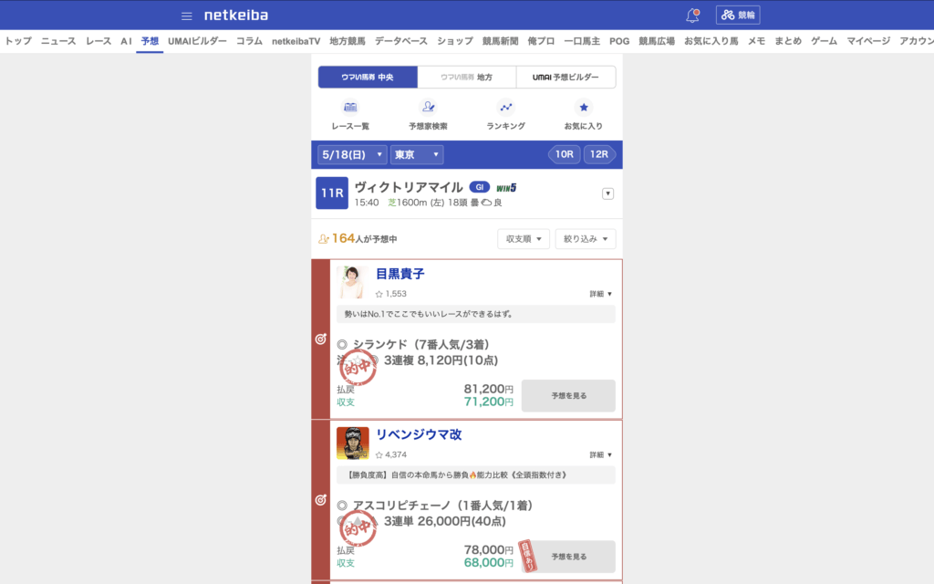Select the ウマい馬券 中央 tab
Image resolution: width=934 pixels, height=584 pixels.
[368, 77]
